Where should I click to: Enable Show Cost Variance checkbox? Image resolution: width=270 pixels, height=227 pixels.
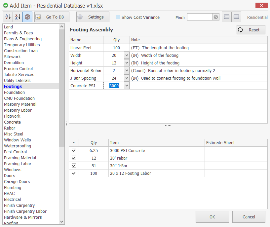[118, 17]
